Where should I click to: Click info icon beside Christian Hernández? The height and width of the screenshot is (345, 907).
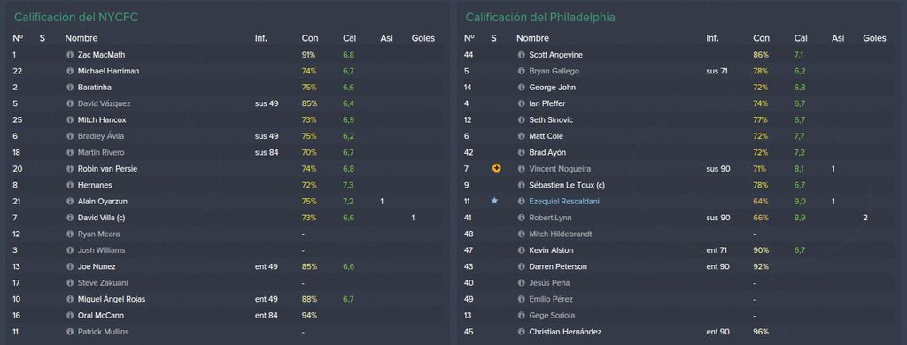(521, 332)
